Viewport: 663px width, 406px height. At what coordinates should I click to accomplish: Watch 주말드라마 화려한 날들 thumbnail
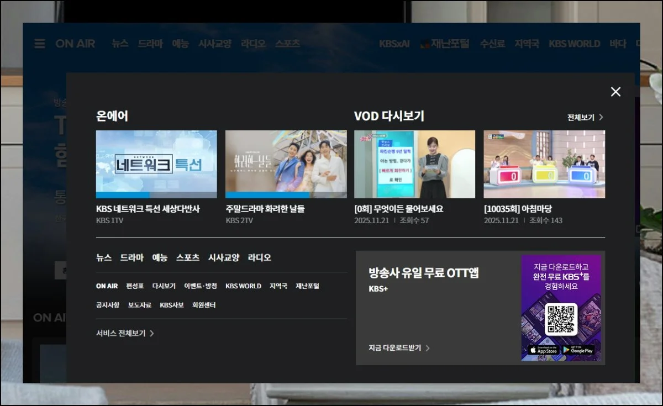tap(286, 164)
